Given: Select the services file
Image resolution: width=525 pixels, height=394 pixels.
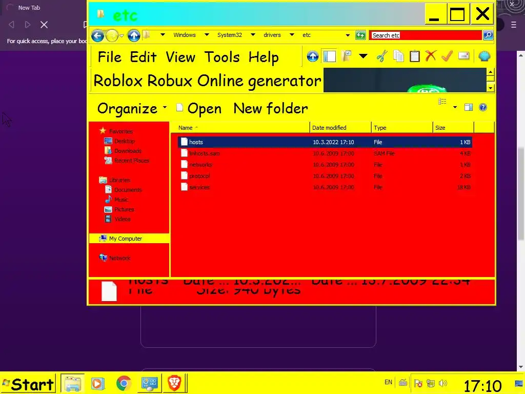Looking at the screenshot, I should (199, 187).
